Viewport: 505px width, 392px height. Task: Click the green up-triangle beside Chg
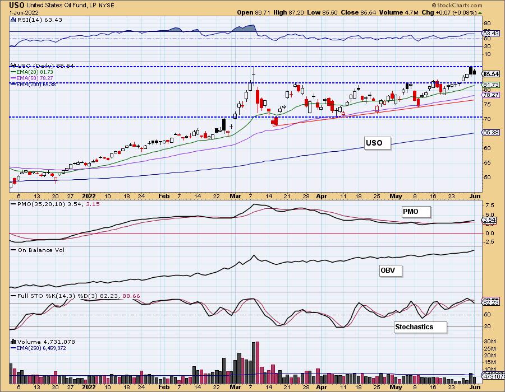480,13
